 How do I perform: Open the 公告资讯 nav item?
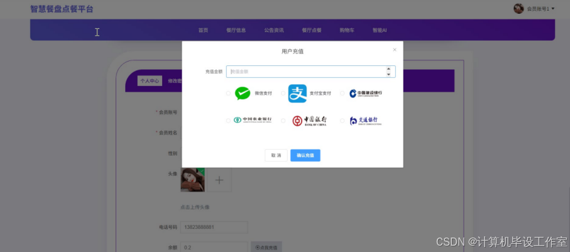pyautogui.click(x=274, y=30)
